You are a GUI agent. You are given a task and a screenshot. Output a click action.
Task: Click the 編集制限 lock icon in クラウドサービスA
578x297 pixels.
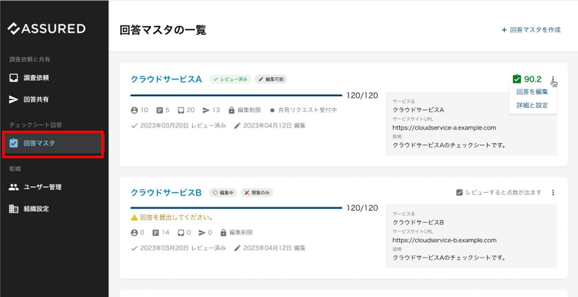pos(231,110)
